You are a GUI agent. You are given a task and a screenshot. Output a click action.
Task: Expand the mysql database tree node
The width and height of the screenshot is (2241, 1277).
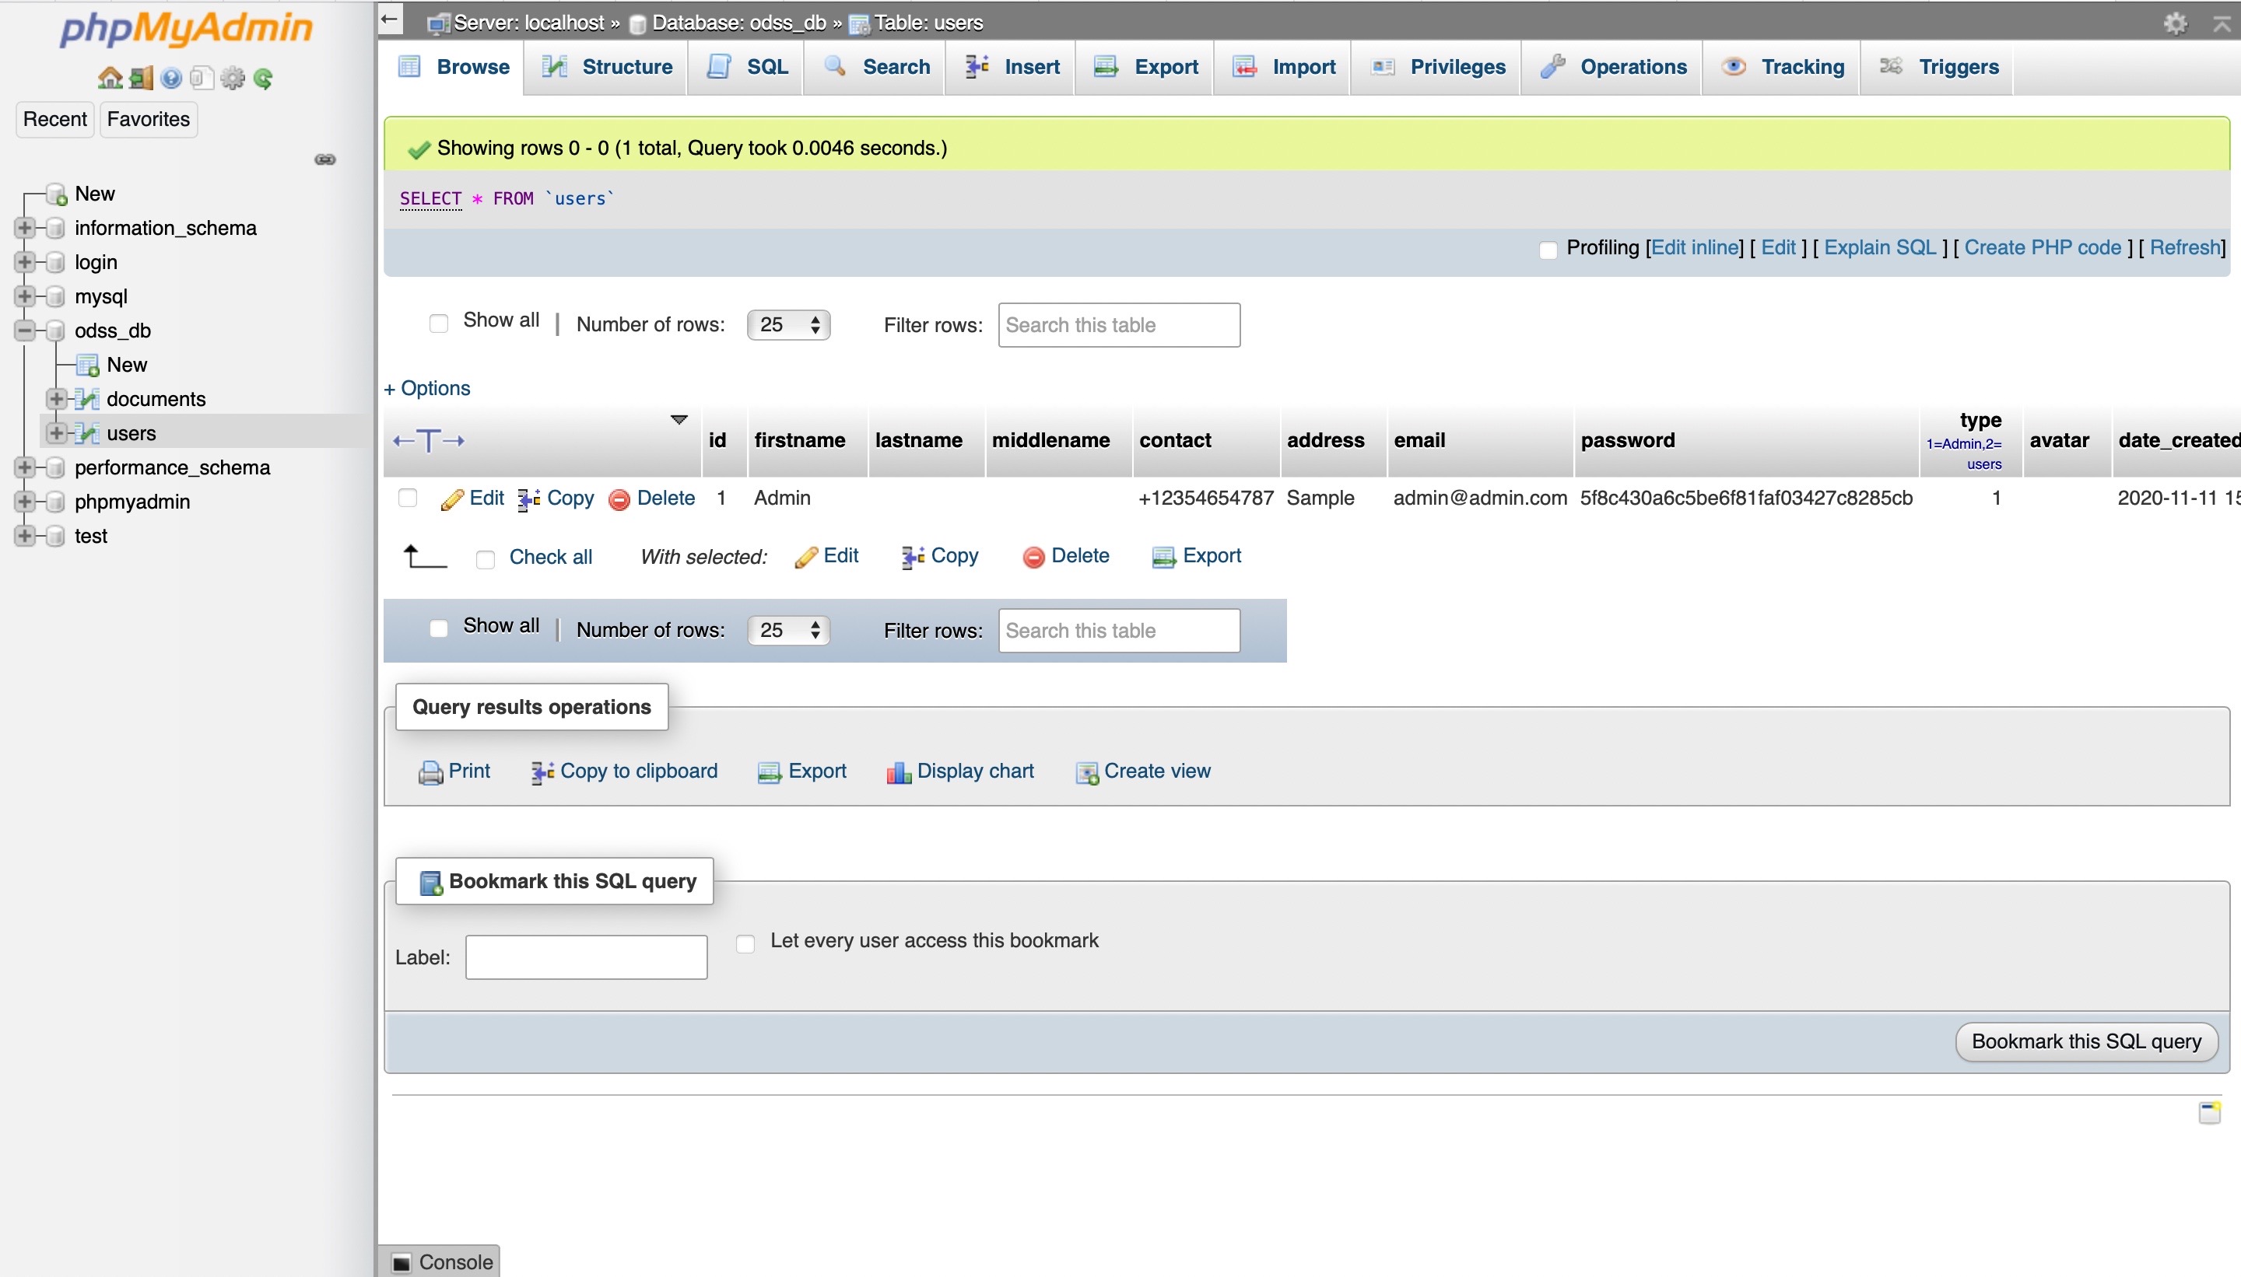23,296
